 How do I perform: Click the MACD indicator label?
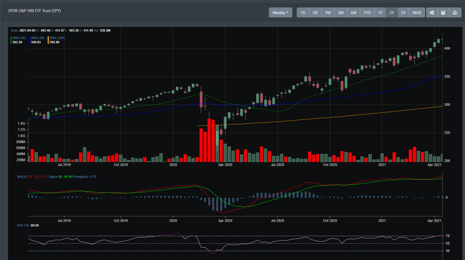pyautogui.click(x=22, y=177)
